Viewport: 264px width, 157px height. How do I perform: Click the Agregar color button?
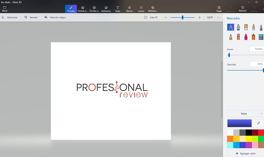[x=245, y=153]
